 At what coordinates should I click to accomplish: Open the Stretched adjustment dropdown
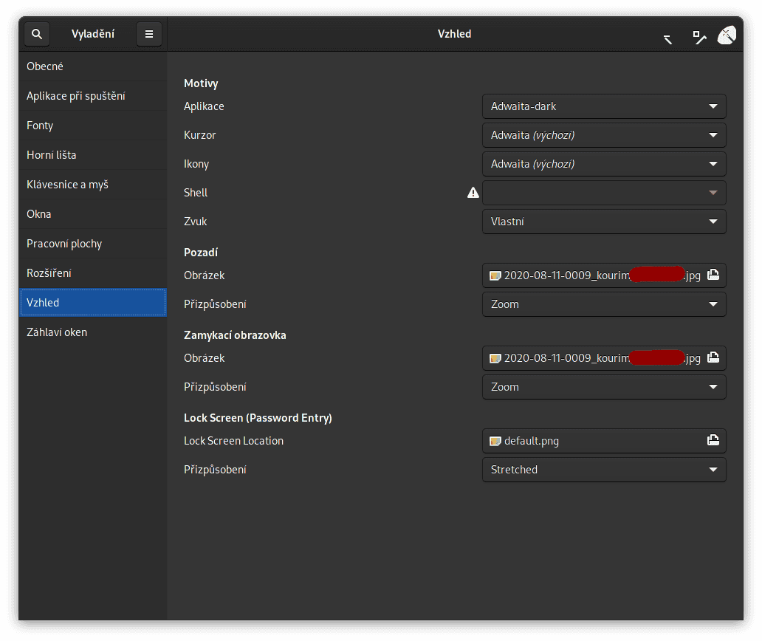pyautogui.click(x=604, y=470)
